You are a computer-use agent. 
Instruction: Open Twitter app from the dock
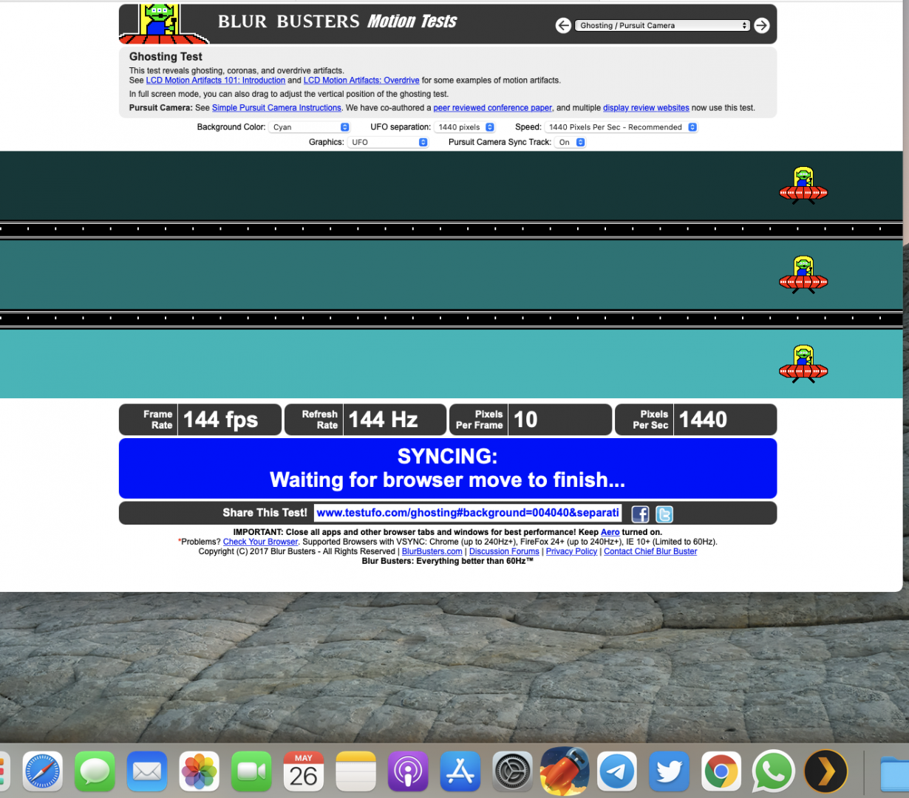pyautogui.click(x=670, y=773)
